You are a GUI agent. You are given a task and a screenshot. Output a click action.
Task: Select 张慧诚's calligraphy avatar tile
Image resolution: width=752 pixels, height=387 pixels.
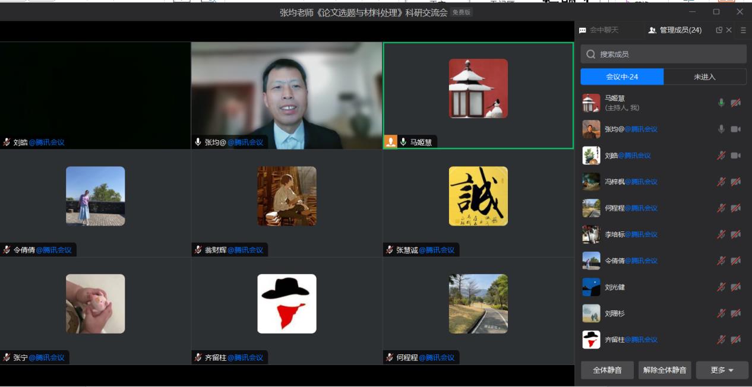click(x=478, y=196)
